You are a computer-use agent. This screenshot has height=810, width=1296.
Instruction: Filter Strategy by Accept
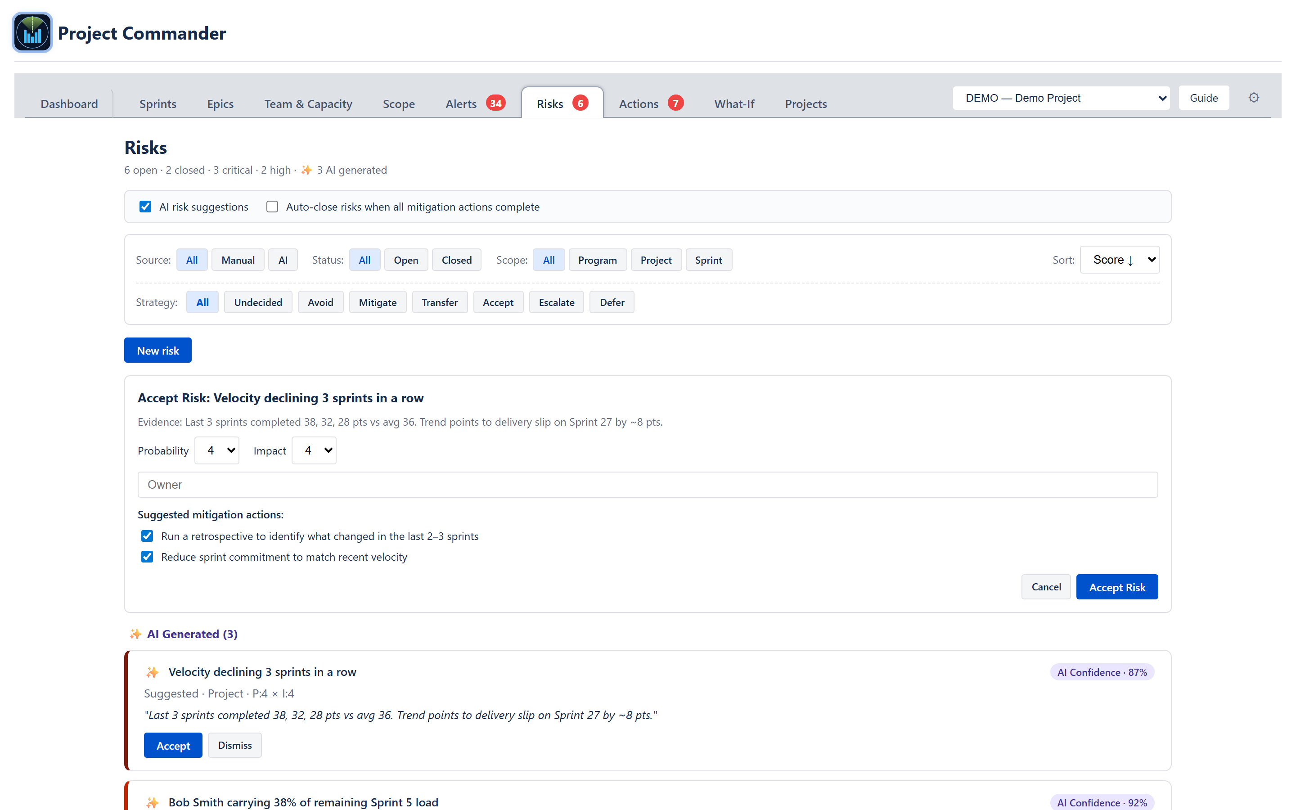[x=498, y=302]
